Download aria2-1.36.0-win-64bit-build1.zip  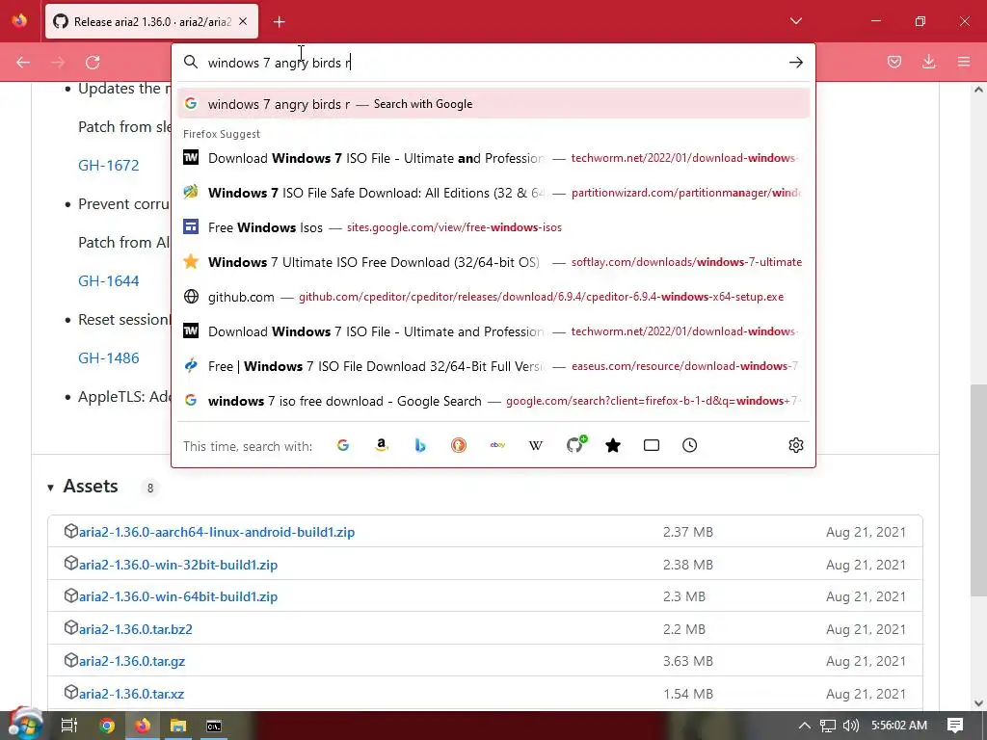tap(178, 597)
